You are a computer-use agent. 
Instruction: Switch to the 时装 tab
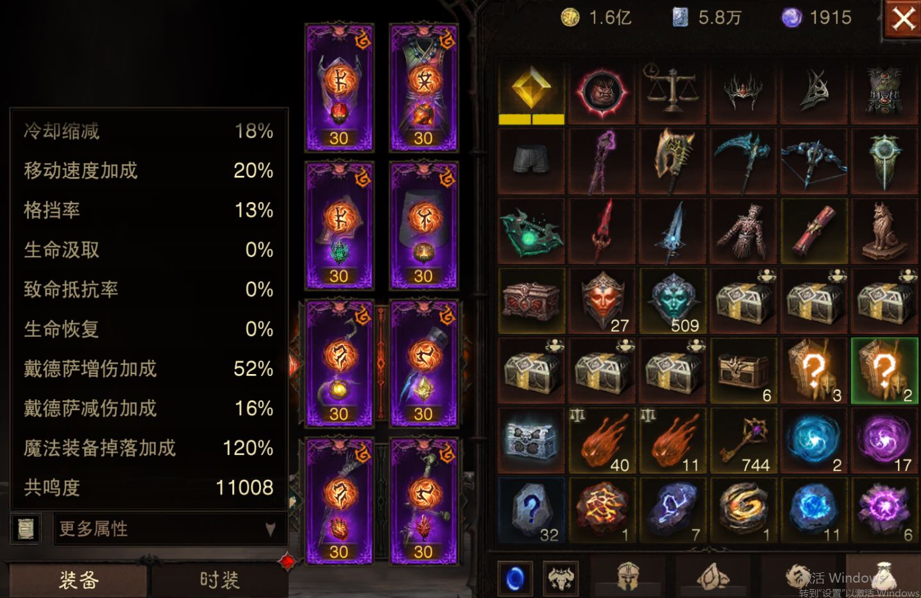tap(219, 579)
